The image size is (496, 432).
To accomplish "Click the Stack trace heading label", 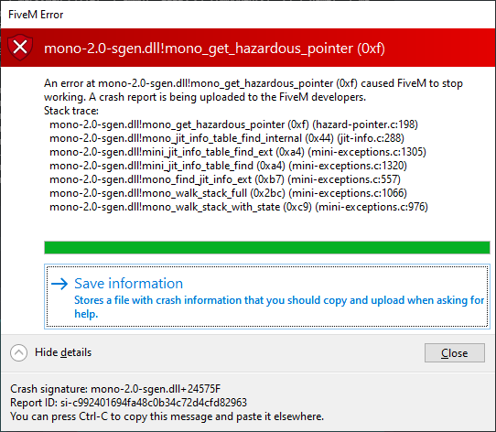I will click(x=71, y=111).
